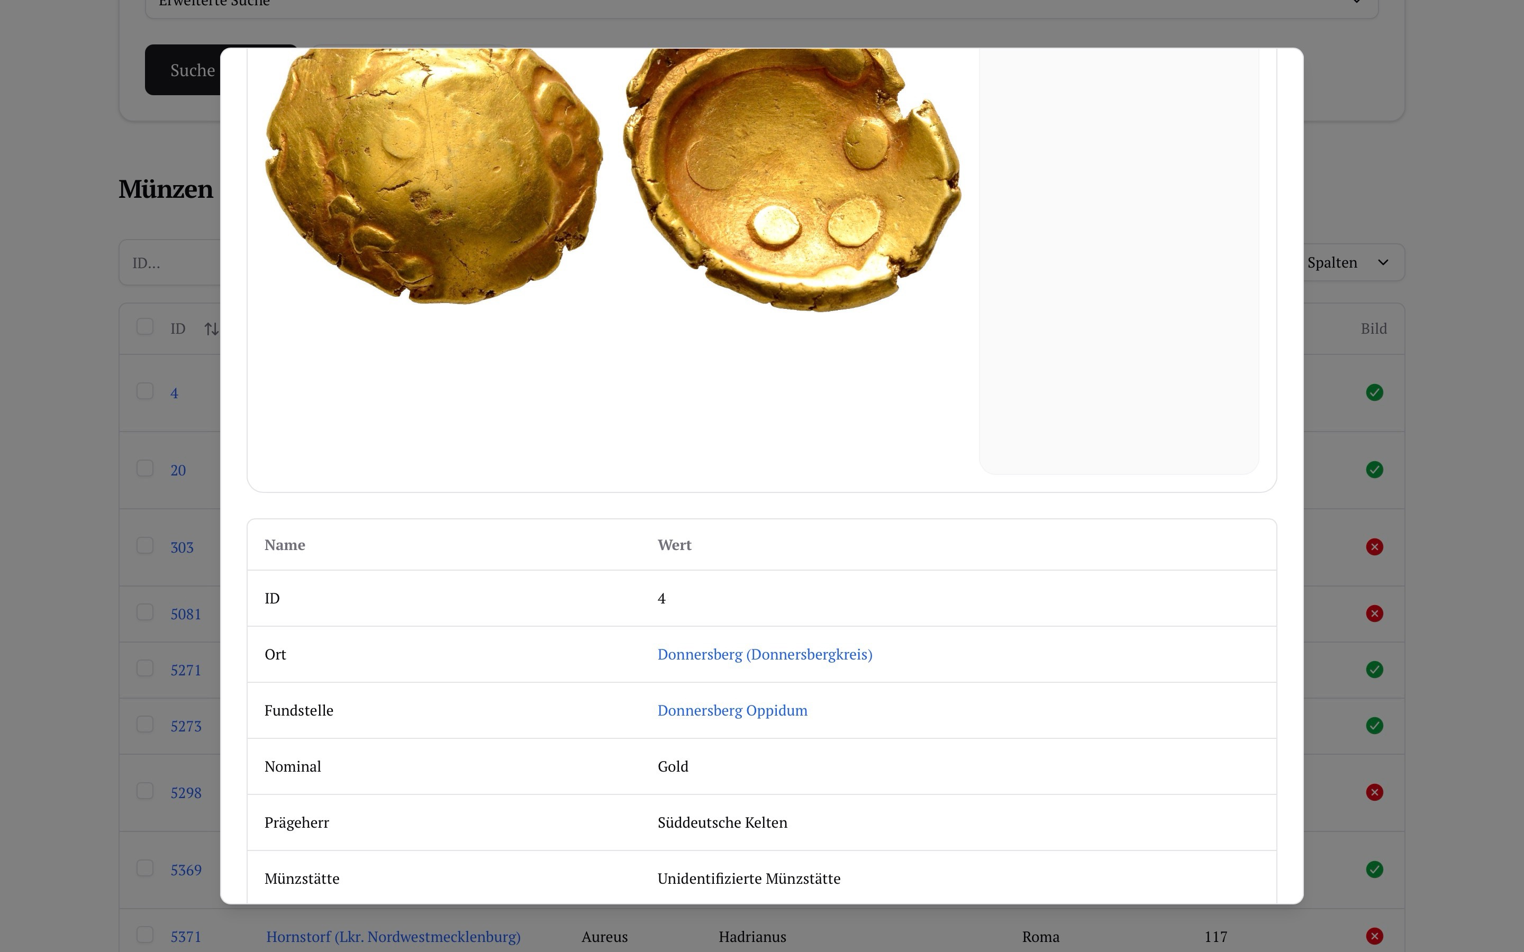Click the red X icon in row 5298

(1374, 793)
